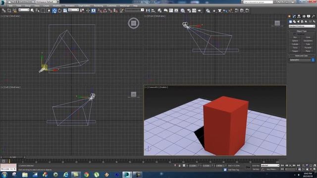317x178 pixels.
Task: Toggle the Selection Lock padlock
Action: pos(179,166)
